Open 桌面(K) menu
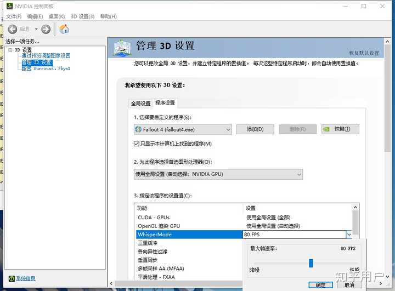This screenshot has height=291, width=395. click(x=57, y=16)
